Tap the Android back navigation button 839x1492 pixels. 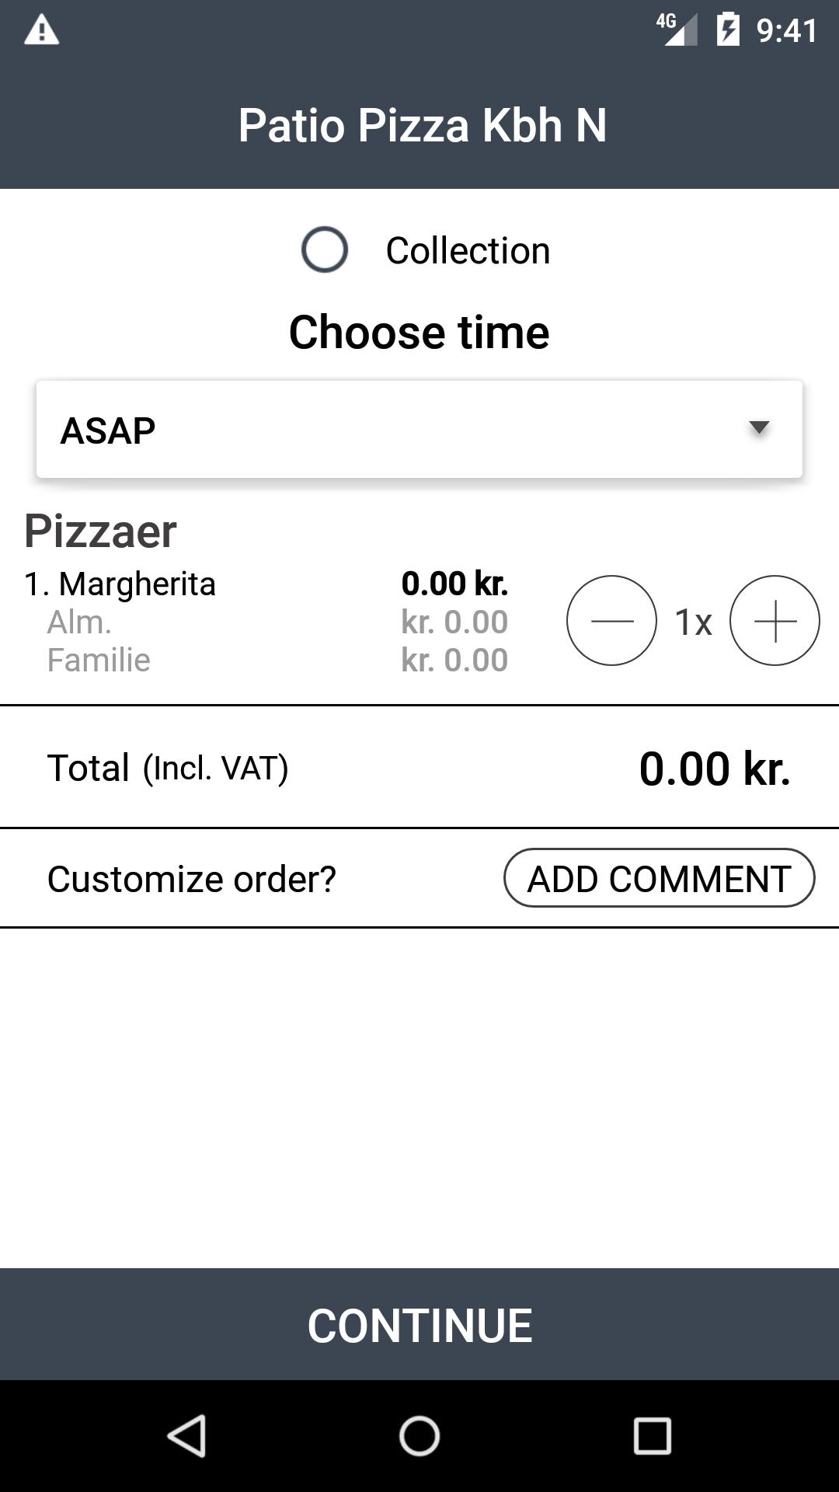[x=186, y=1435]
